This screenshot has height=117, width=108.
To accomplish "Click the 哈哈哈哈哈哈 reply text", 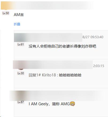I will (70, 75).
